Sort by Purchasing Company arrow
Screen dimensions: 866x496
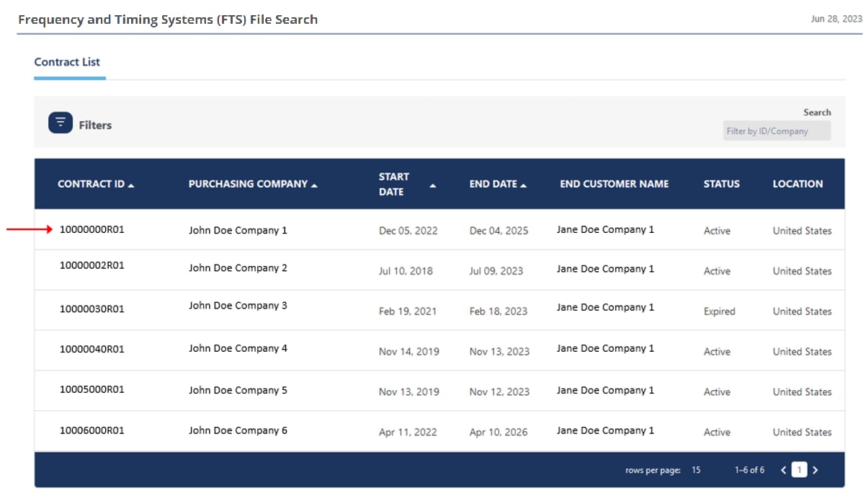314,185
